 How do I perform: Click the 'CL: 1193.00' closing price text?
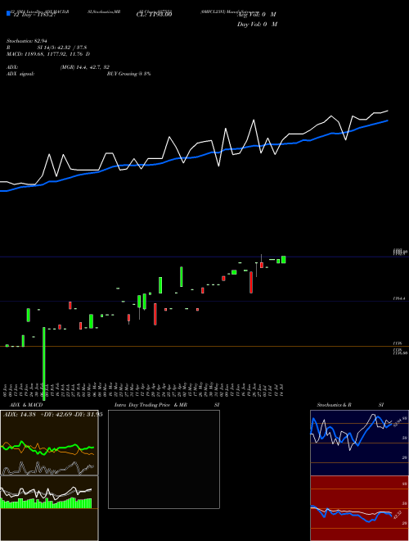[155, 15]
